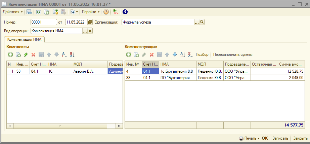Sort Комплекты ascending with А-Я icon
Image resolution: width=310 pixels, height=144 pixels.
tap(64, 55)
